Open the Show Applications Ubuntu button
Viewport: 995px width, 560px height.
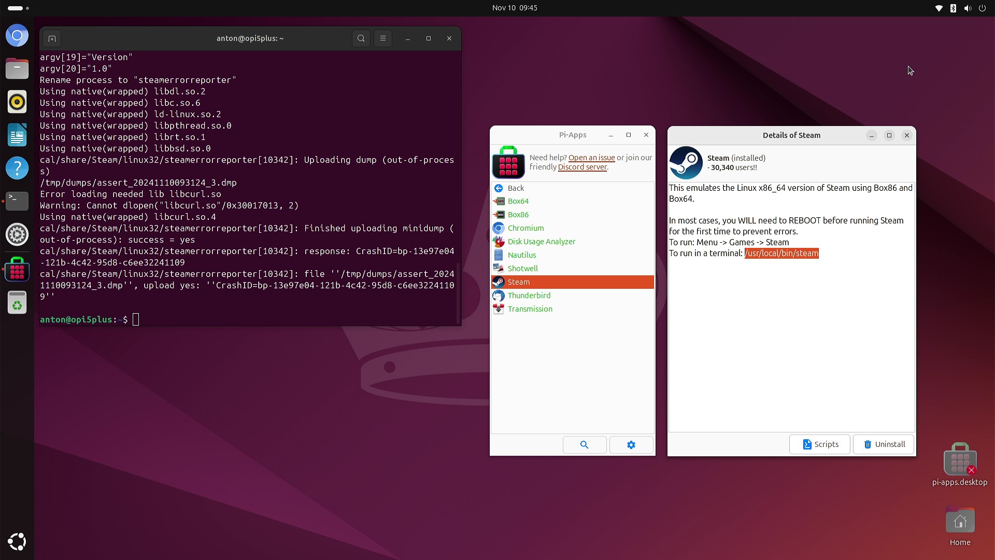point(17,541)
